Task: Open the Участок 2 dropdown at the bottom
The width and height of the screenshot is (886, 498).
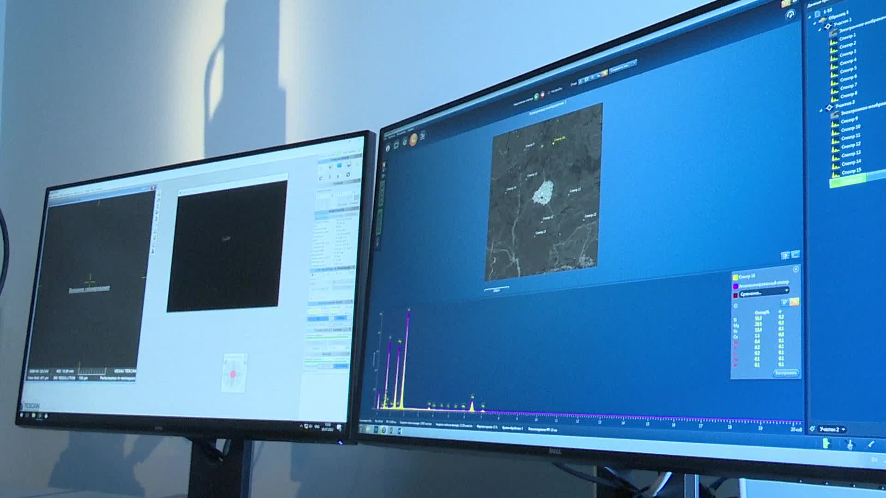Action: point(832,430)
